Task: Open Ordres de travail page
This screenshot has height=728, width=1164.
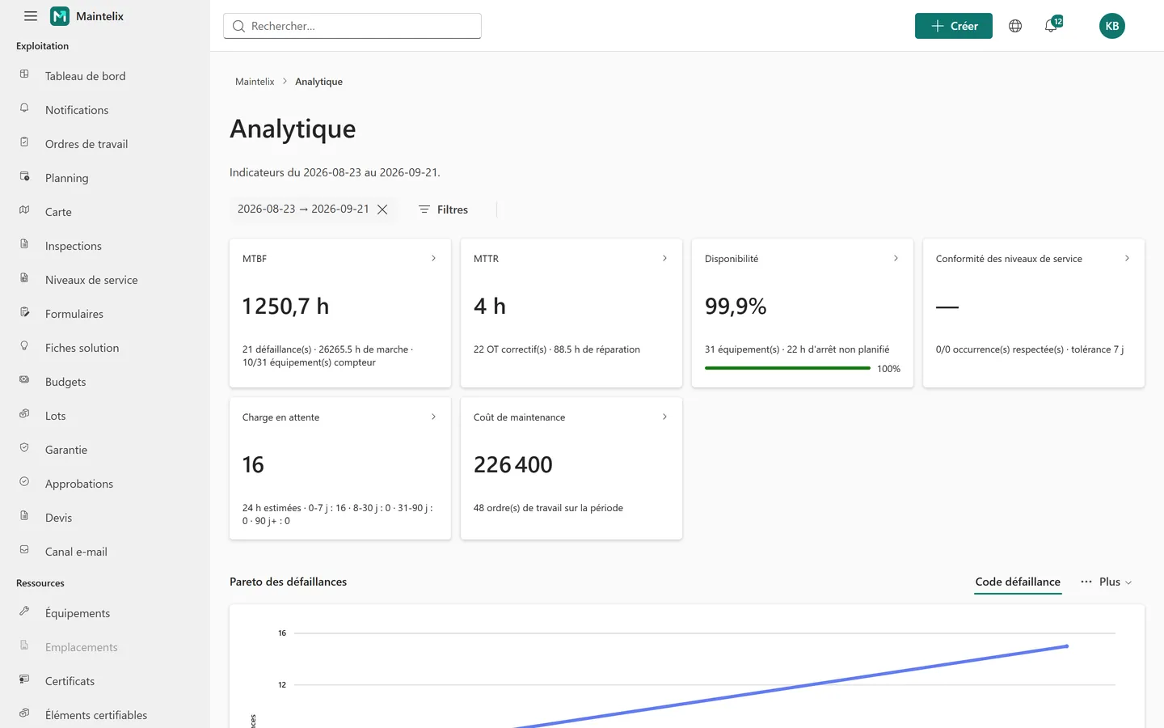Action: (x=86, y=144)
